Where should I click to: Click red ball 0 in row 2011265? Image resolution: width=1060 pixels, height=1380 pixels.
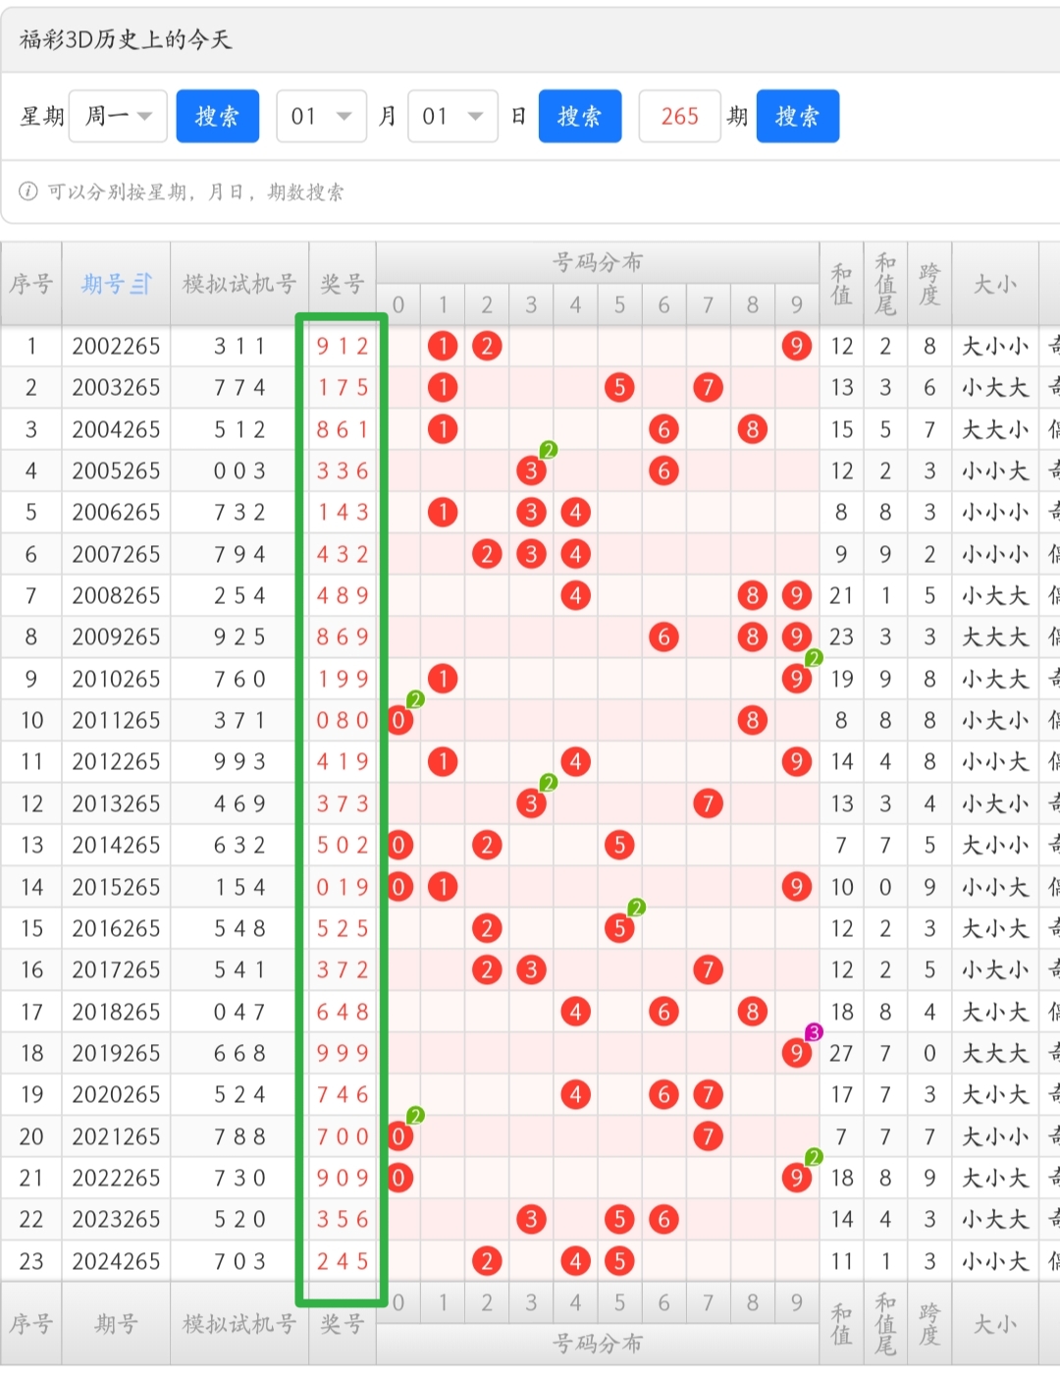click(x=398, y=720)
